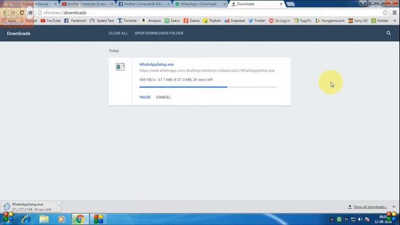Click CLEAR ALL downloads
The height and width of the screenshot is (225, 400).
118,33
